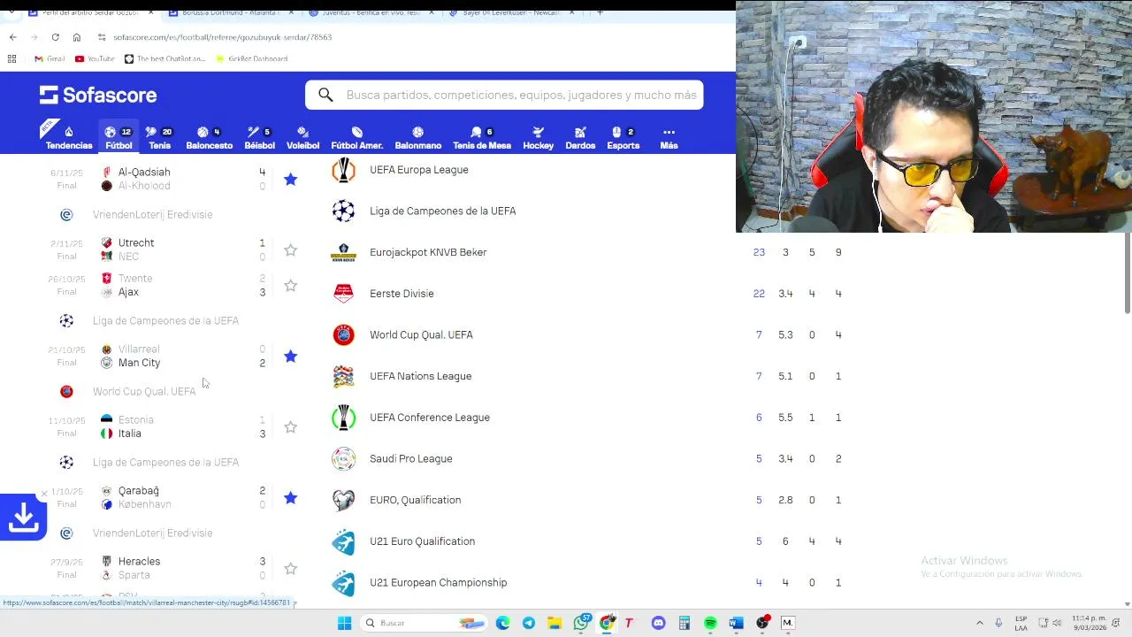The width and height of the screenshot is (1132, 637).
Task: Open the Gmail bookmark
Action: 50,58
